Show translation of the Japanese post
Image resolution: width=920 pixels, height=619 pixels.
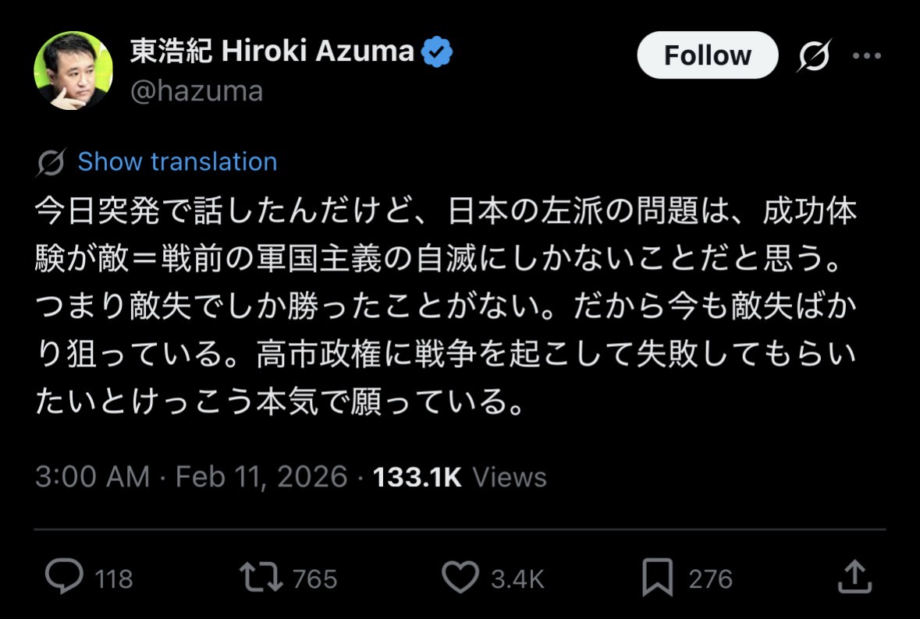coord(177,161)
